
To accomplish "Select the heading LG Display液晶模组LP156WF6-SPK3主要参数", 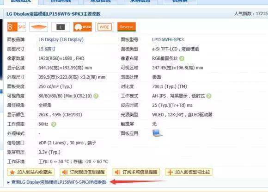I will [53, 14].
